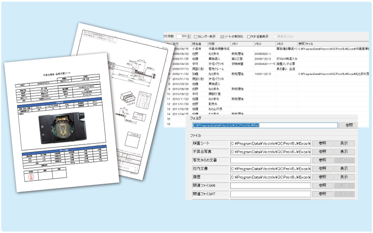Check the PDF自動表示 option
The width and height of the screenshot is (373, 233).
[249, 36]
